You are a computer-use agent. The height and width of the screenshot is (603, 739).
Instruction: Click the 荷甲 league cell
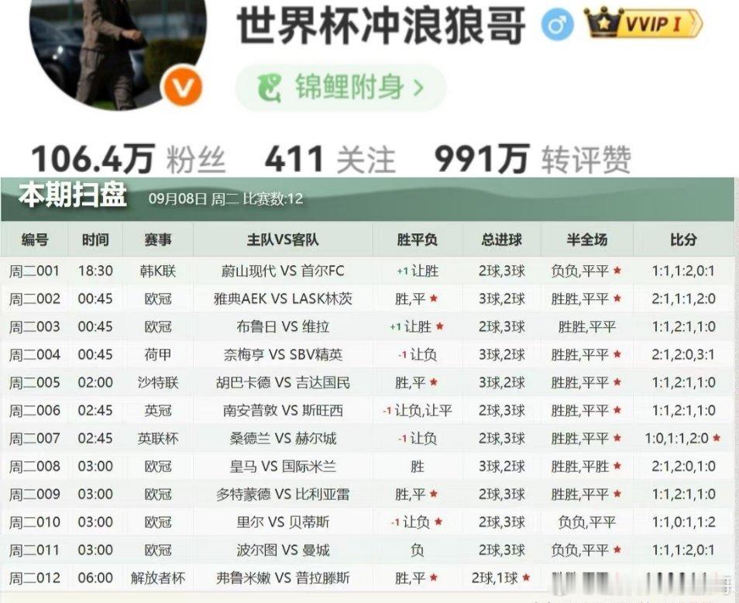(x=158, y=354)
